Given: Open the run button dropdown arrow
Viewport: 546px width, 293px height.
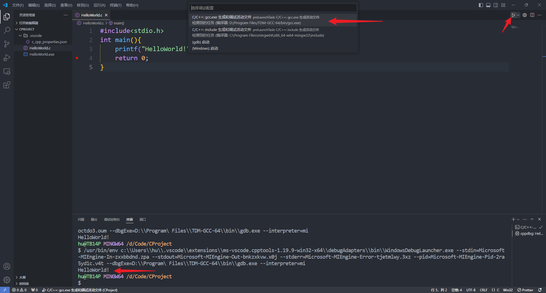Looking at the screenshot, I should (x=518, y=15).
